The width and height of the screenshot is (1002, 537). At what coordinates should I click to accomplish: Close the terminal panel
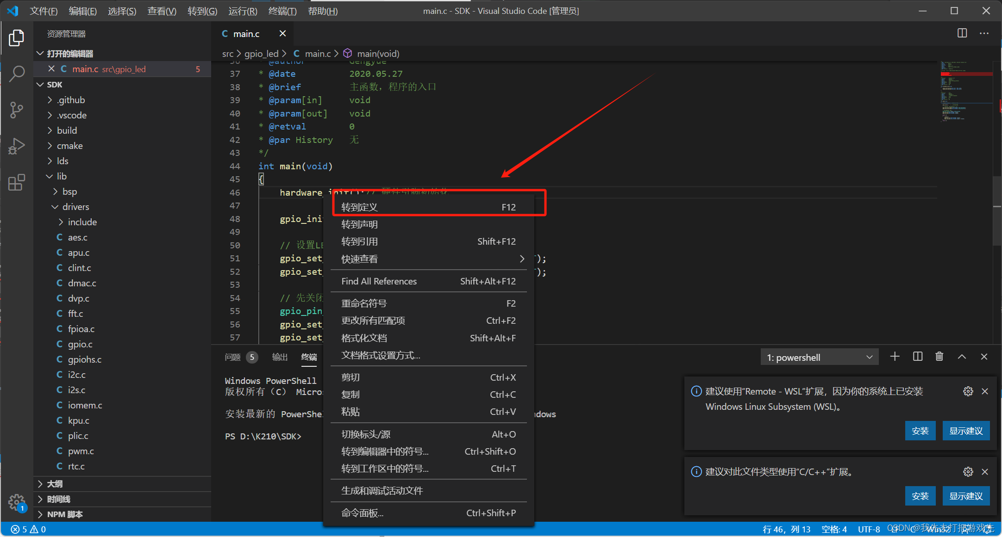coord(984,356)
